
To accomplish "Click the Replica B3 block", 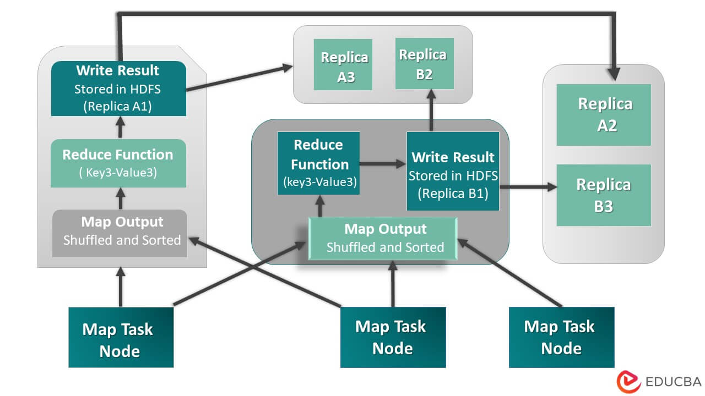I will coord(604,194).
